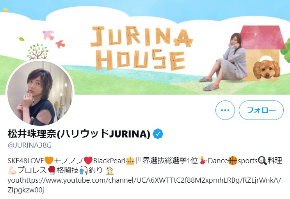The width and height of the screenshot is (290, 199).
Task: Click the yellow star in banner corner
Action: [5, 10]
